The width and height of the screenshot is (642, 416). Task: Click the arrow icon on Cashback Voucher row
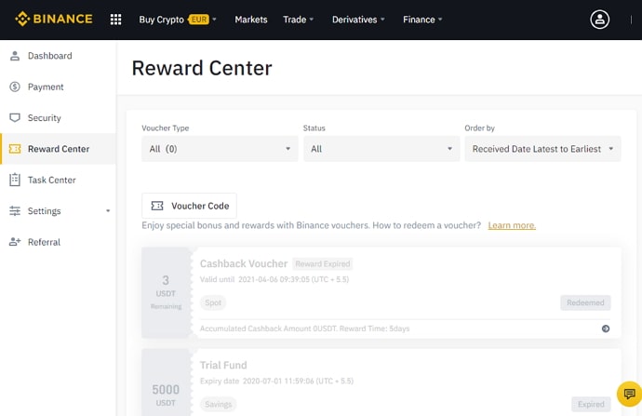[x=606, y=329]
